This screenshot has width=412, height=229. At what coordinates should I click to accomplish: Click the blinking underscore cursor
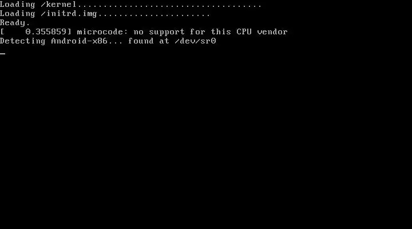pyautogui.click(x=3, y=54)
